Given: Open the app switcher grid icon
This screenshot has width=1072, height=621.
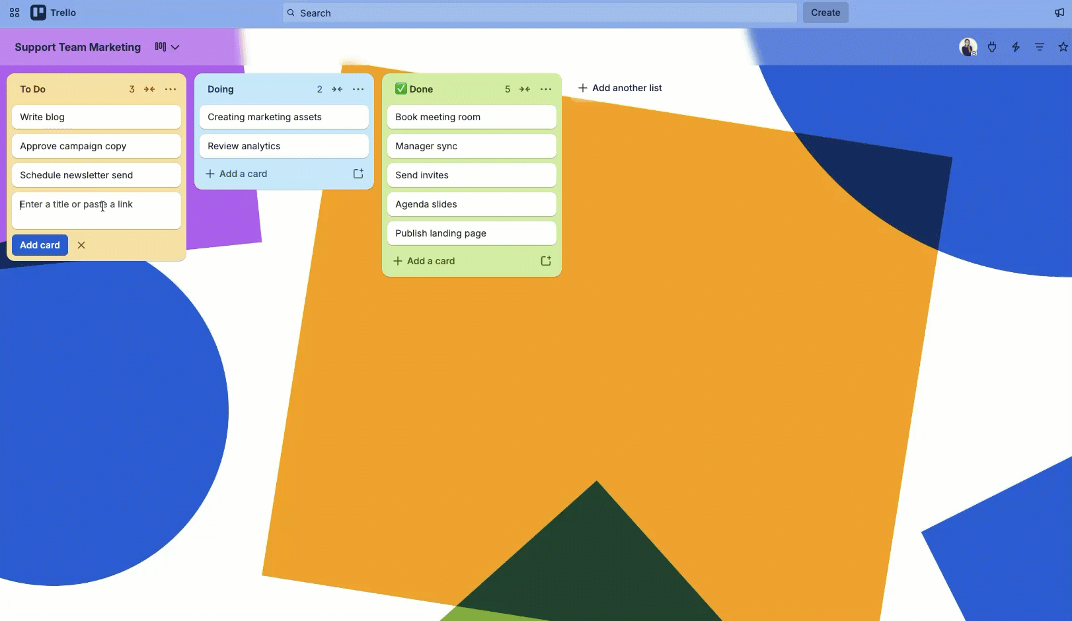Looking at the screenshot, I should click(15, 13).
